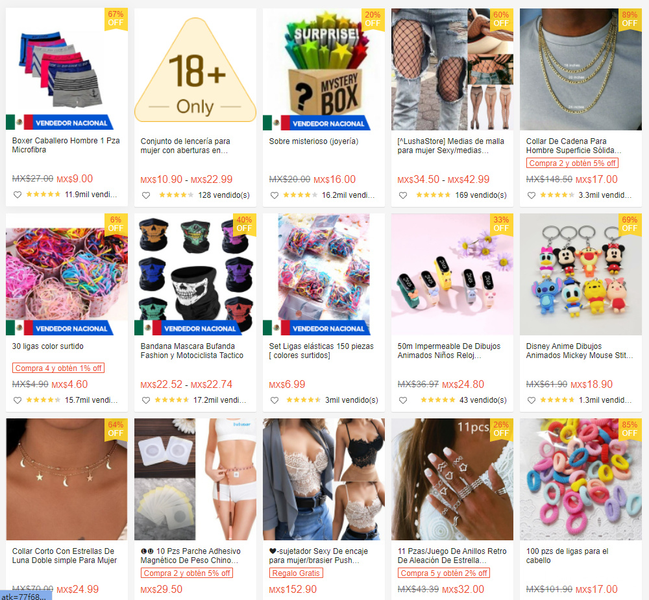Open '11 Pzas/Juego De Anillos Retro' link
This screenshot has width=649, height=600.
pyautogui.click(x=452, y=556)
